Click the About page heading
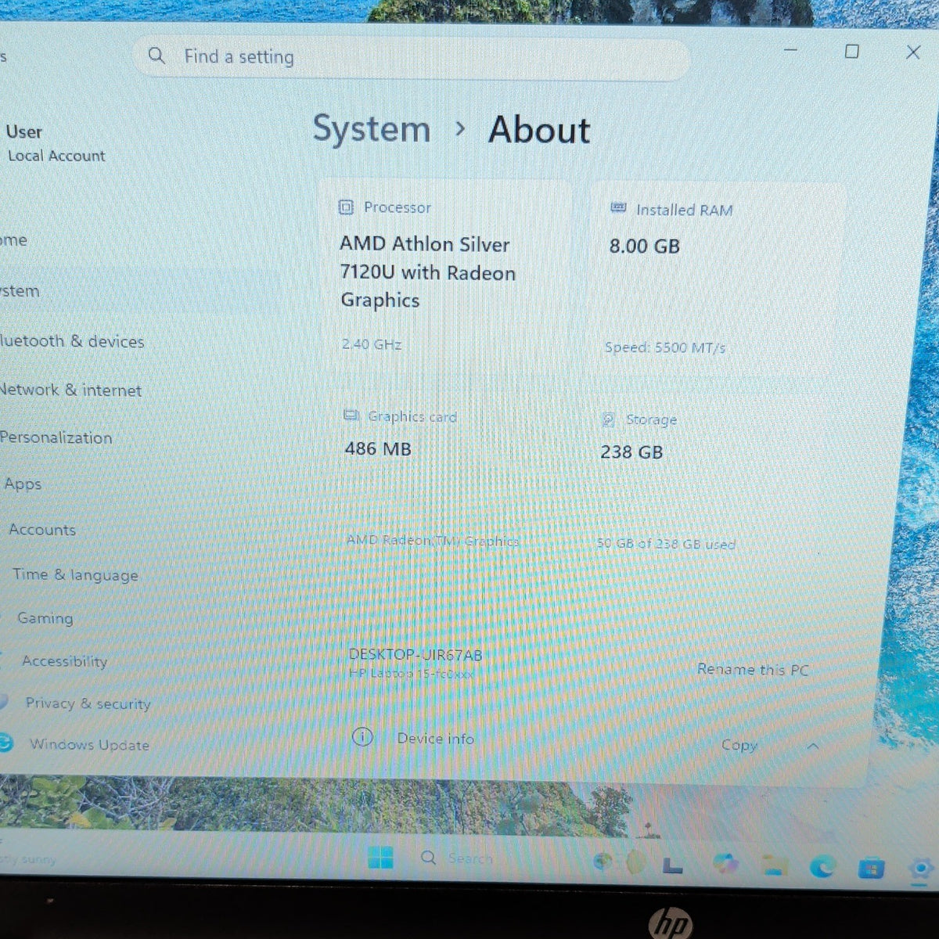The image size is (939, 939). pyautogui.click(x=539, y=130)
